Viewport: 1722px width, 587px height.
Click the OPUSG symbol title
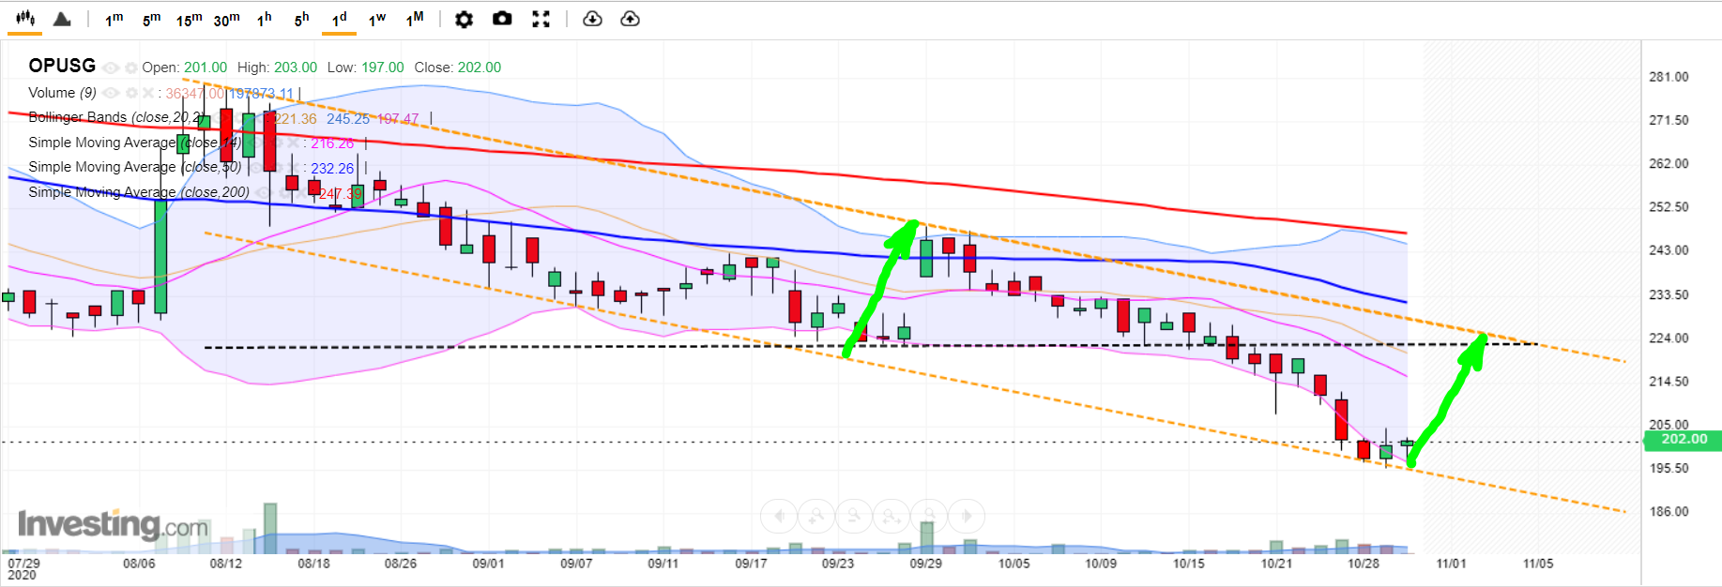[62, 66]
